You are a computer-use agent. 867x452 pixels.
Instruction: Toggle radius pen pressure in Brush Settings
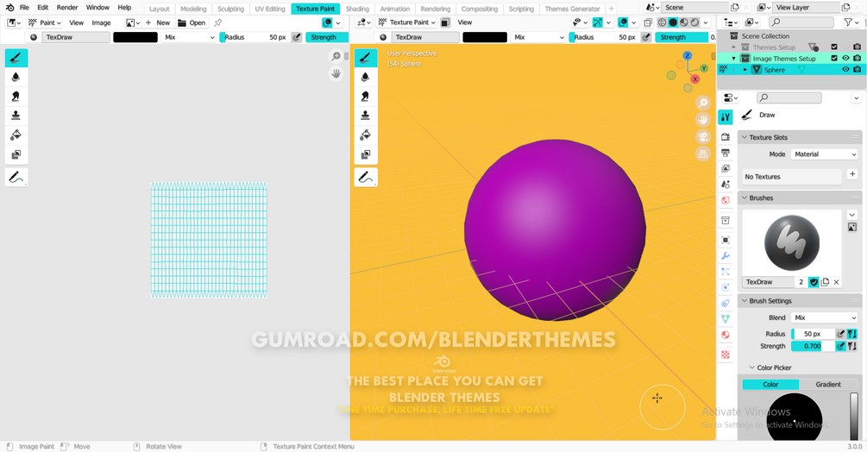(x=840, y=334)
